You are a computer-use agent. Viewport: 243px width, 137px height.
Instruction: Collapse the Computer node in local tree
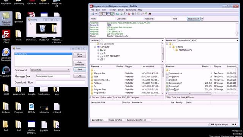pyautogui.click(x=95, y=47)
